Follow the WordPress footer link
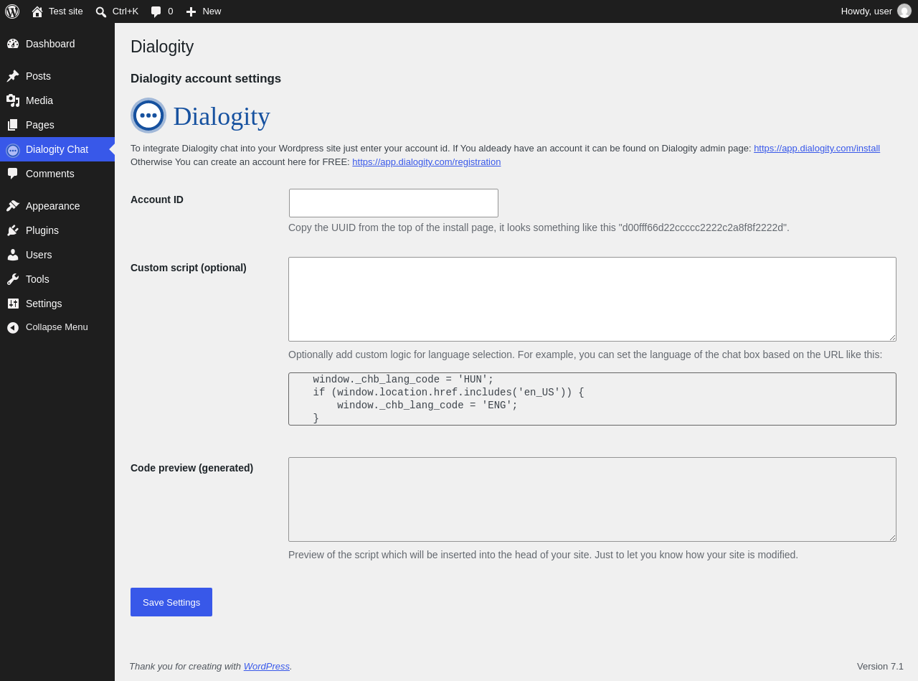This screenshot has height=681, width=918. pos(267,666)
